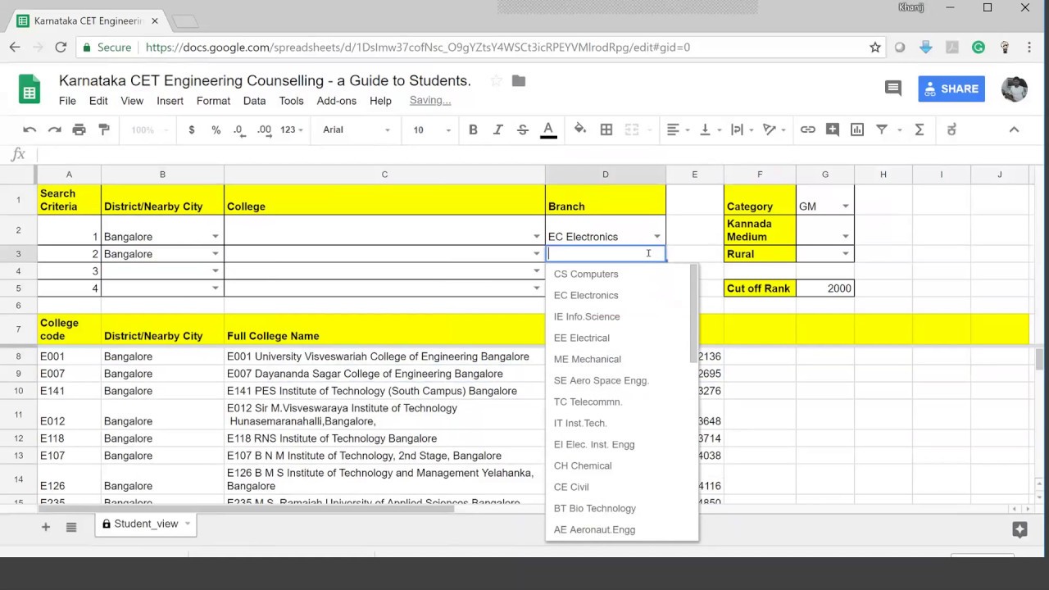Collapse the menus with the up chevron

(x=1014, y=129)
